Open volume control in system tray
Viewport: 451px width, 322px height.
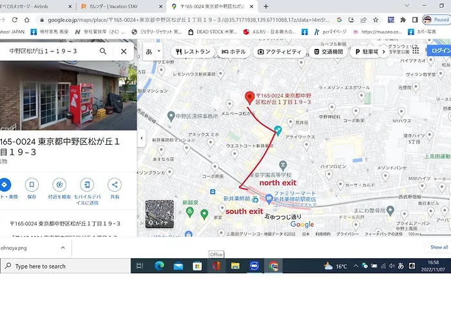[x=392, y=266]
